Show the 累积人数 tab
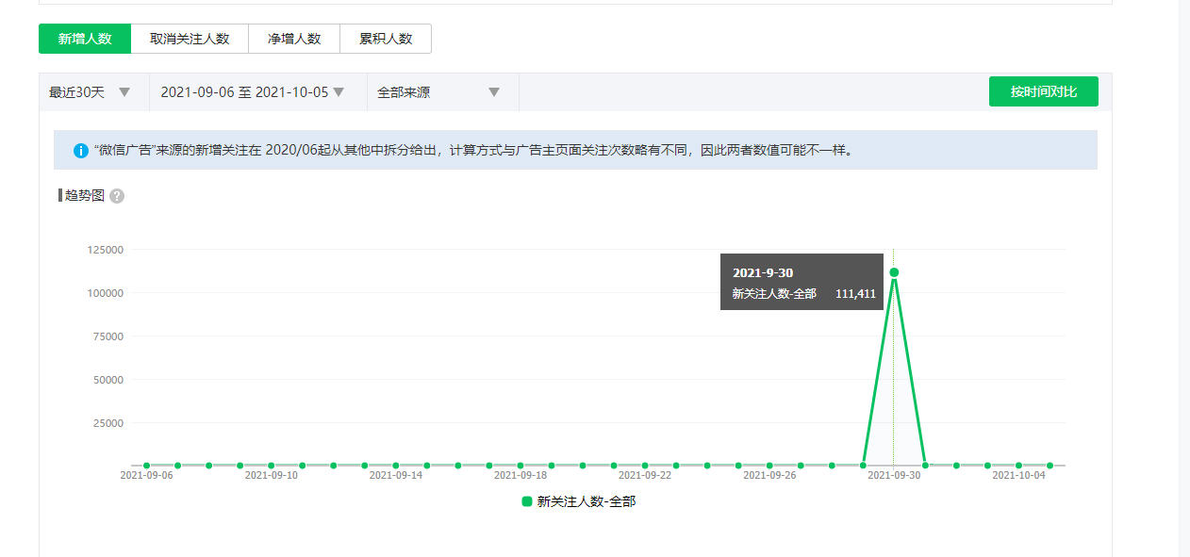1190x557 pixels. pos(386,39)
